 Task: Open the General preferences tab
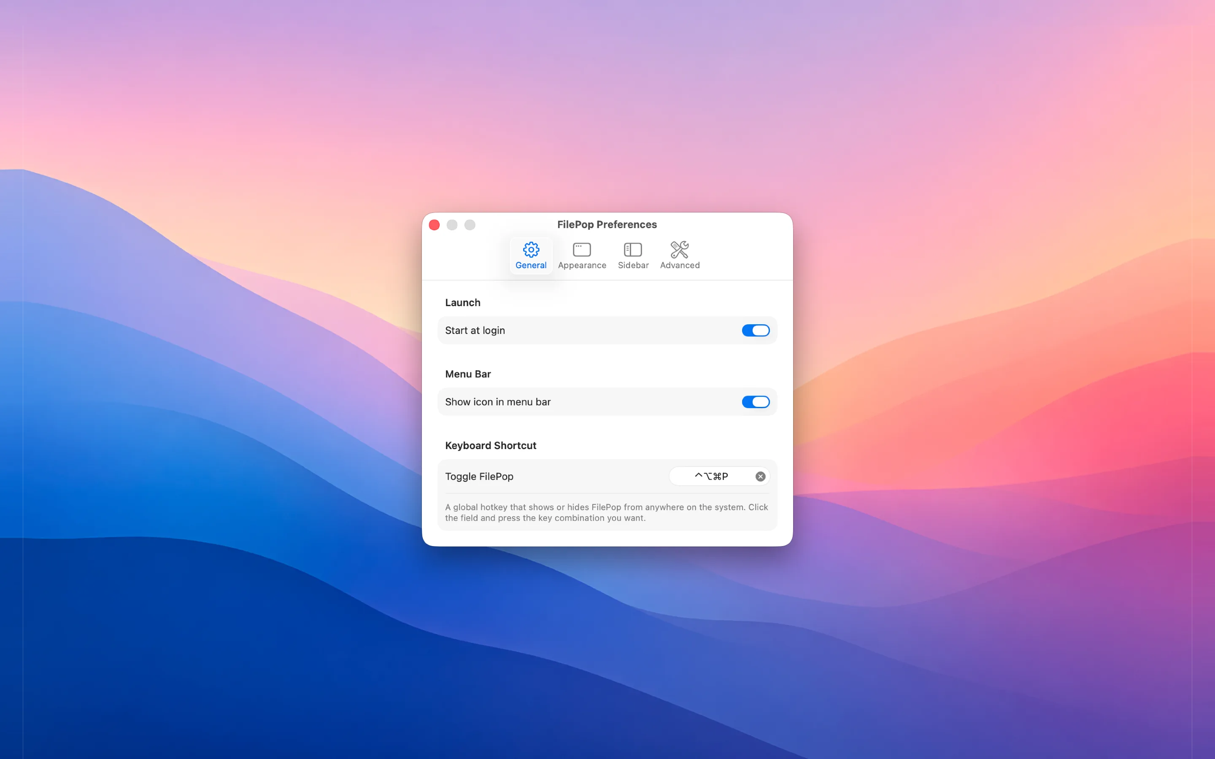click(531, 256)
